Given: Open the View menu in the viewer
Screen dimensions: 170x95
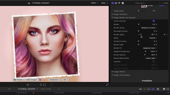Looking at the screenshot, I should click(x=104, y=3).
